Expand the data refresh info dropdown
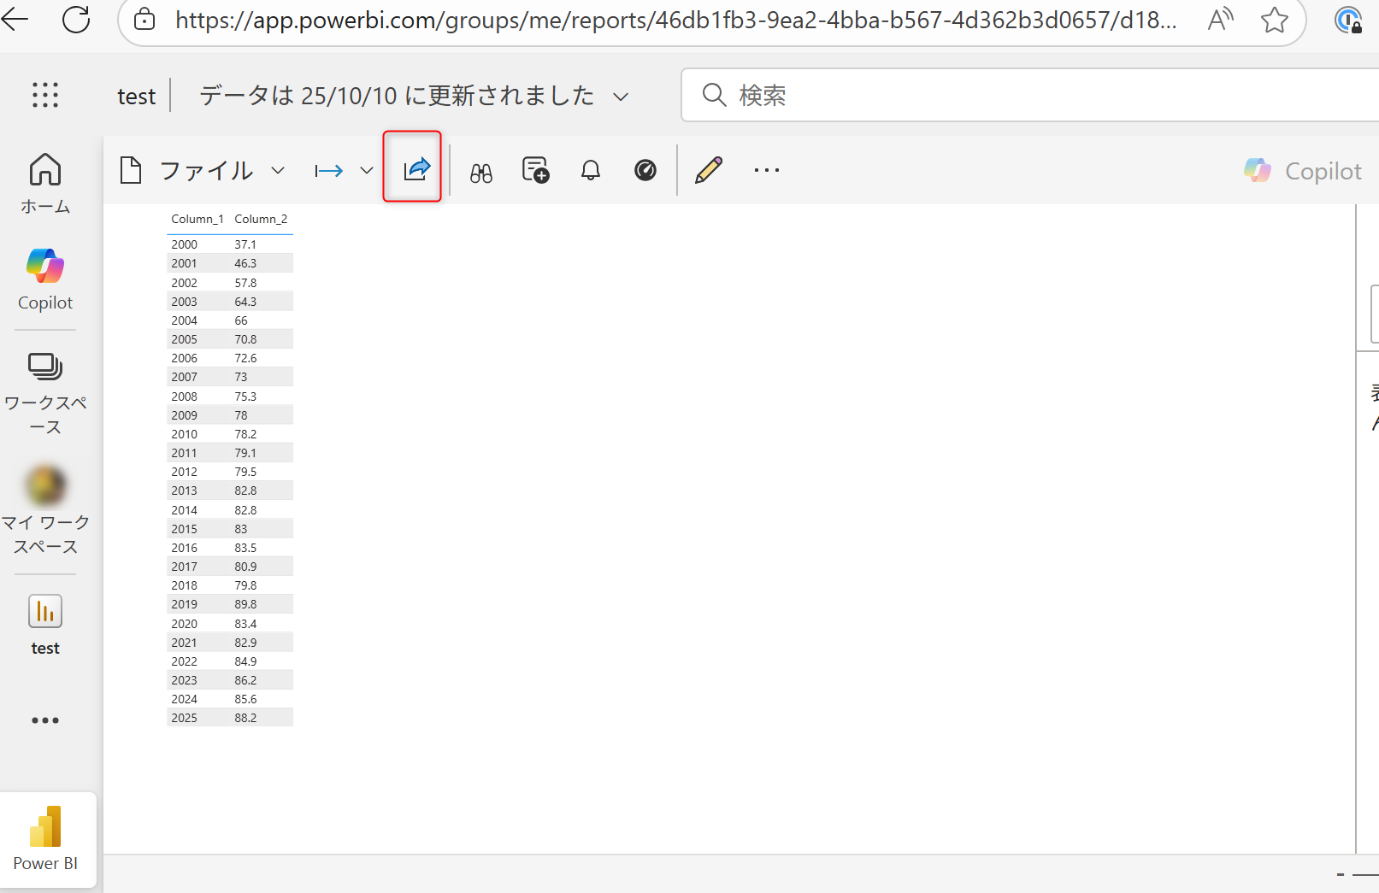 point(622,96)
